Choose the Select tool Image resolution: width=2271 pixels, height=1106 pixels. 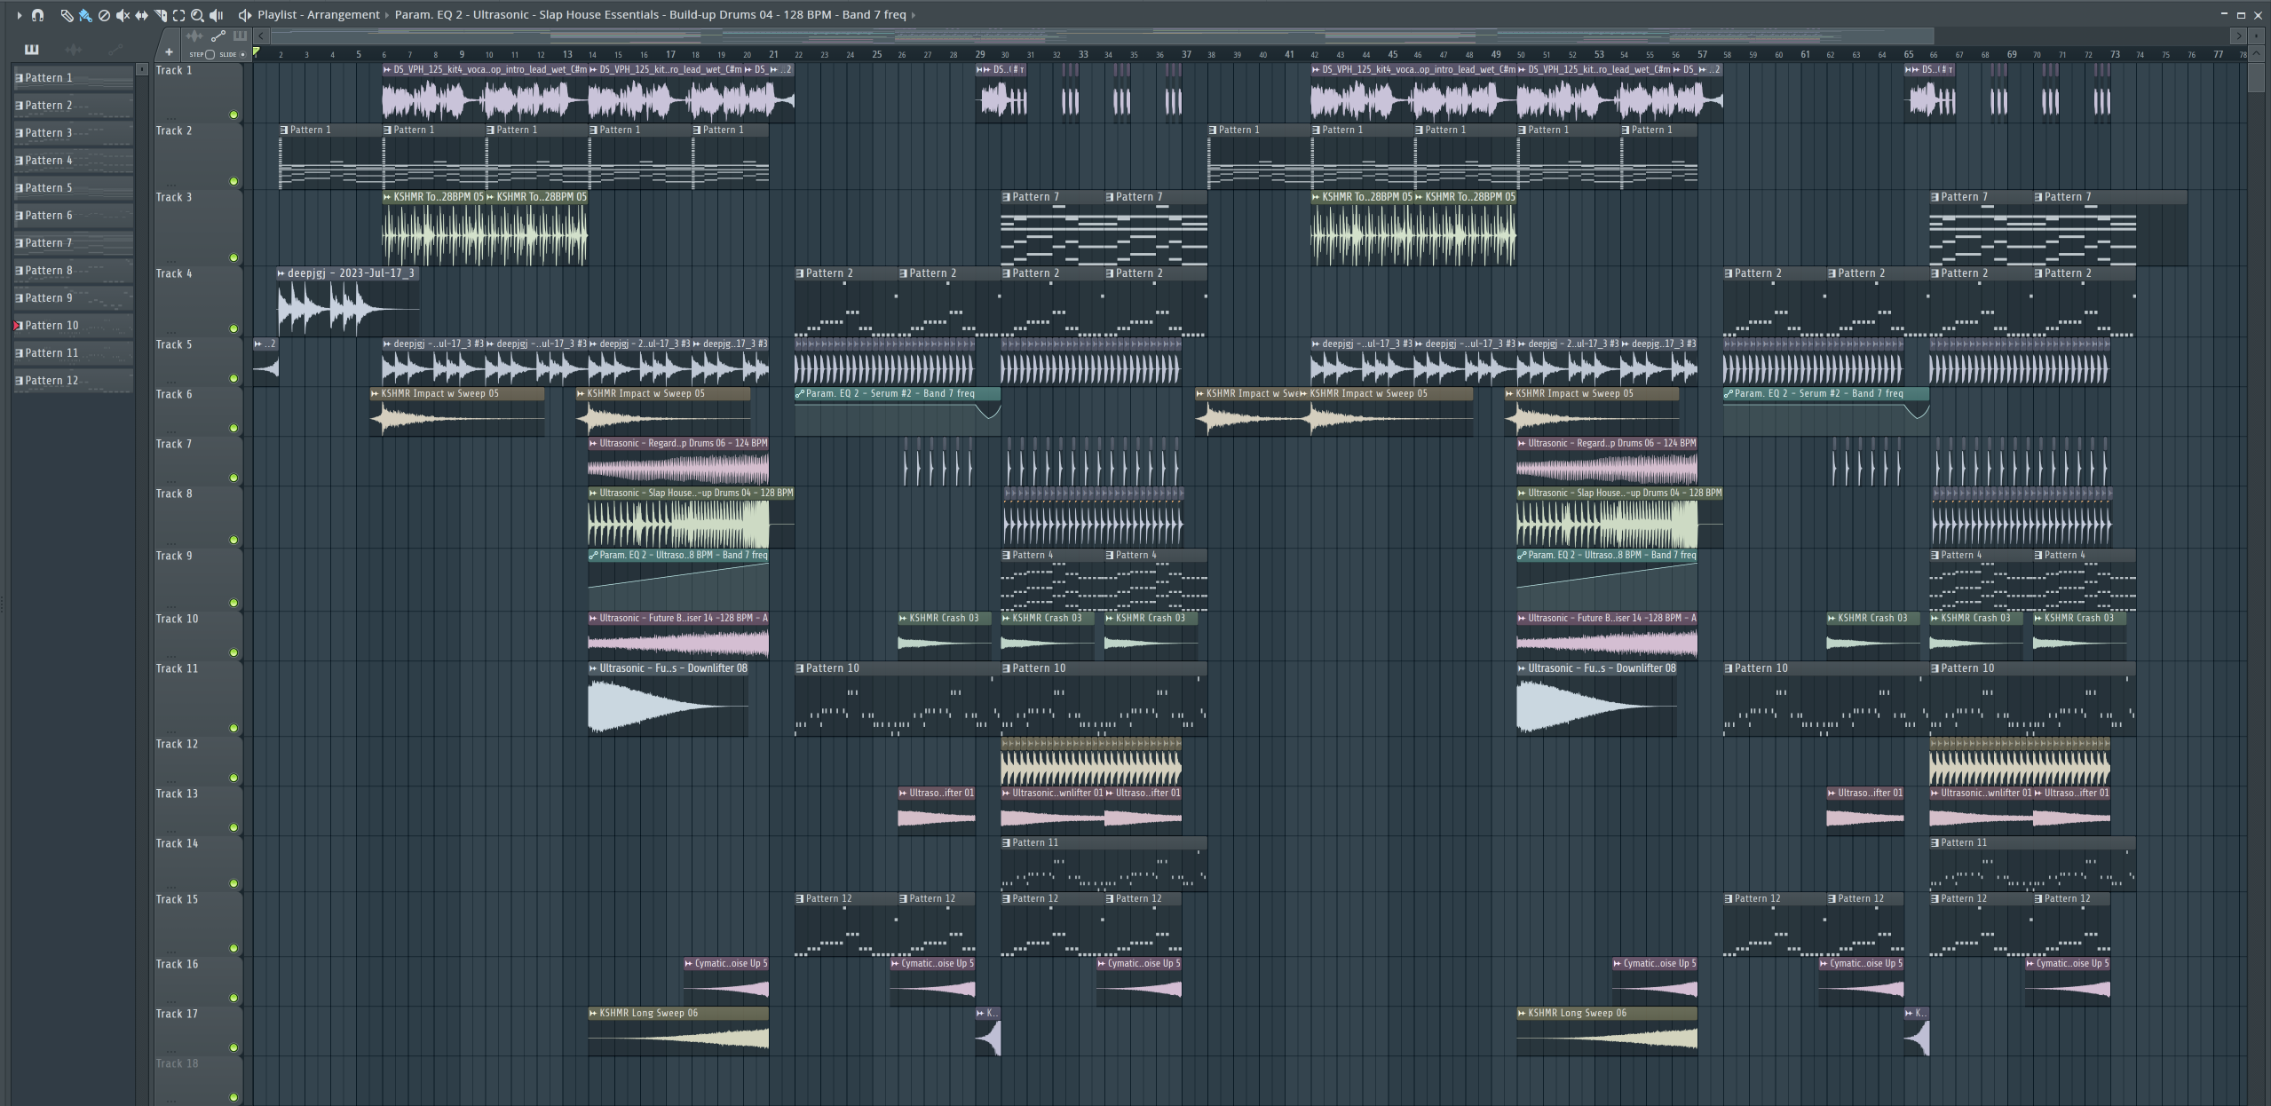[x=178, y=15]
